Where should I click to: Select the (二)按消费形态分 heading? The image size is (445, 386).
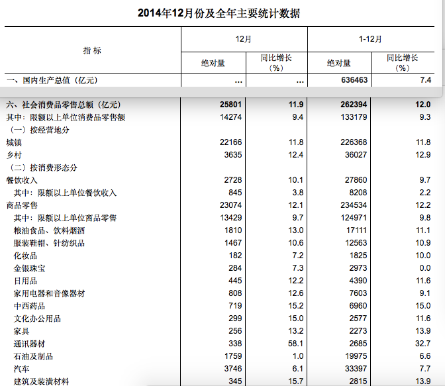click(43, 168)
